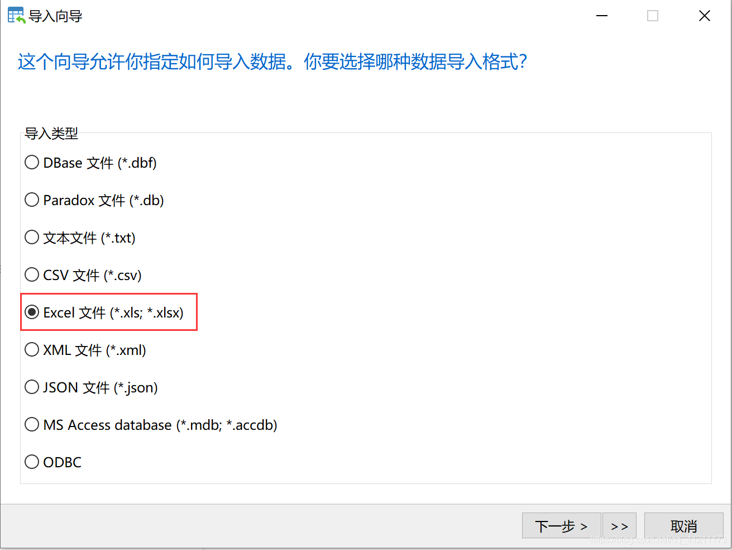Click the 导入向导 title bar text
The height and width of the screenshot is (550, 732).
[x=55, y=16]
